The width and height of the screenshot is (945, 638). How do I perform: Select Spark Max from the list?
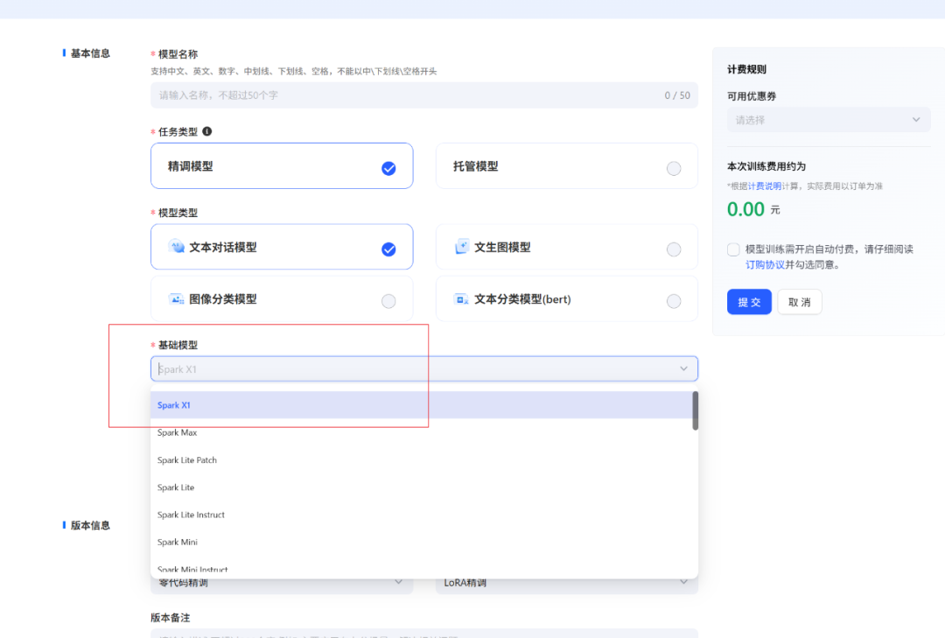(421, 432)
